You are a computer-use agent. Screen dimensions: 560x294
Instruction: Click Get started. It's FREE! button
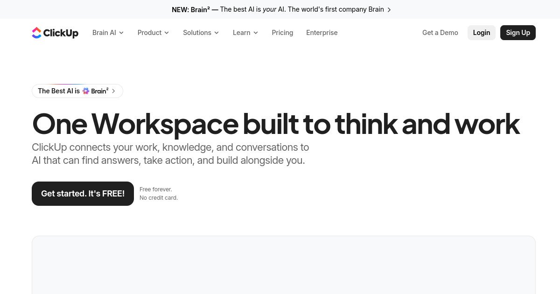(x=83, y=194)
